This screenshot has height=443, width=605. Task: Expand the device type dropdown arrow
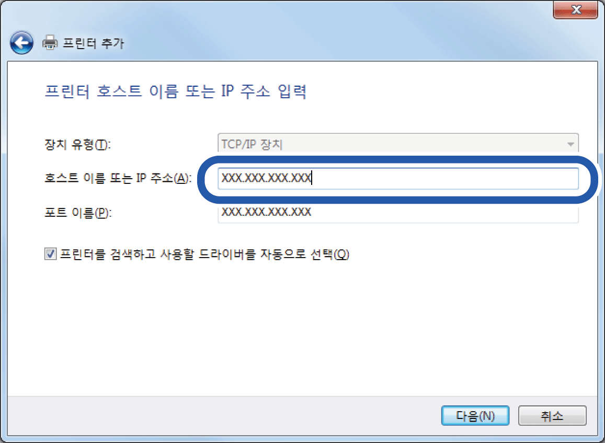tap(570, 145)
